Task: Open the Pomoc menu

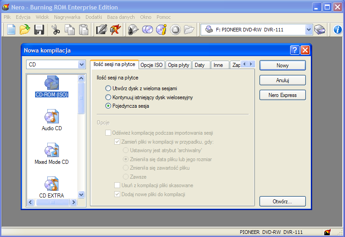Action: 163,17
